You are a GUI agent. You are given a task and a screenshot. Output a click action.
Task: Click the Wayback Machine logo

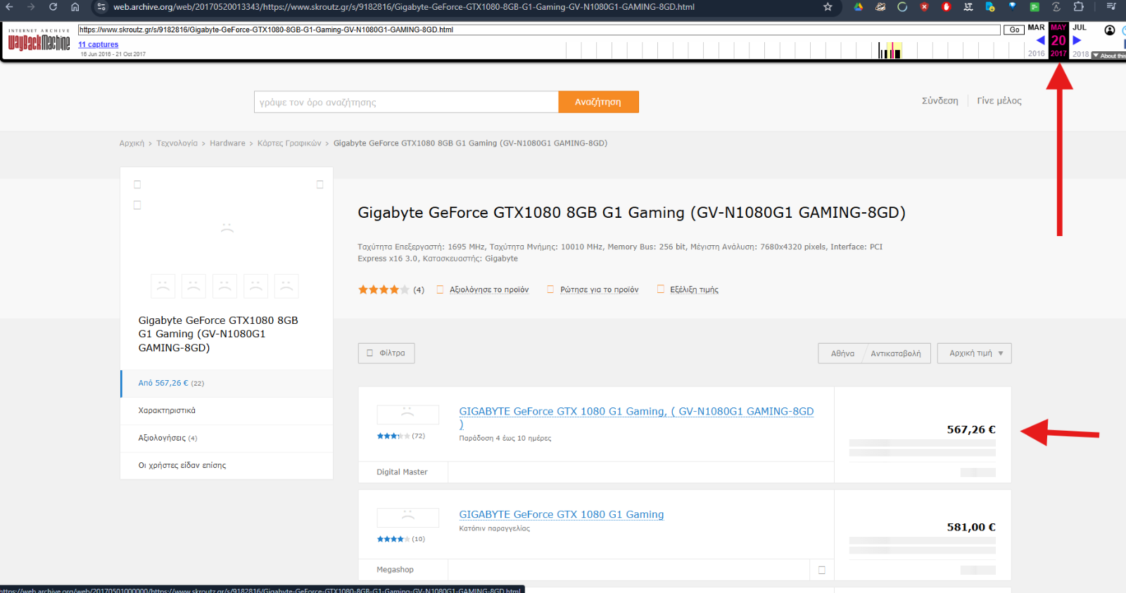click(39, 41)
